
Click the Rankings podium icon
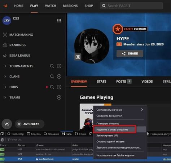pyautogui.click(x=5, y=45)
